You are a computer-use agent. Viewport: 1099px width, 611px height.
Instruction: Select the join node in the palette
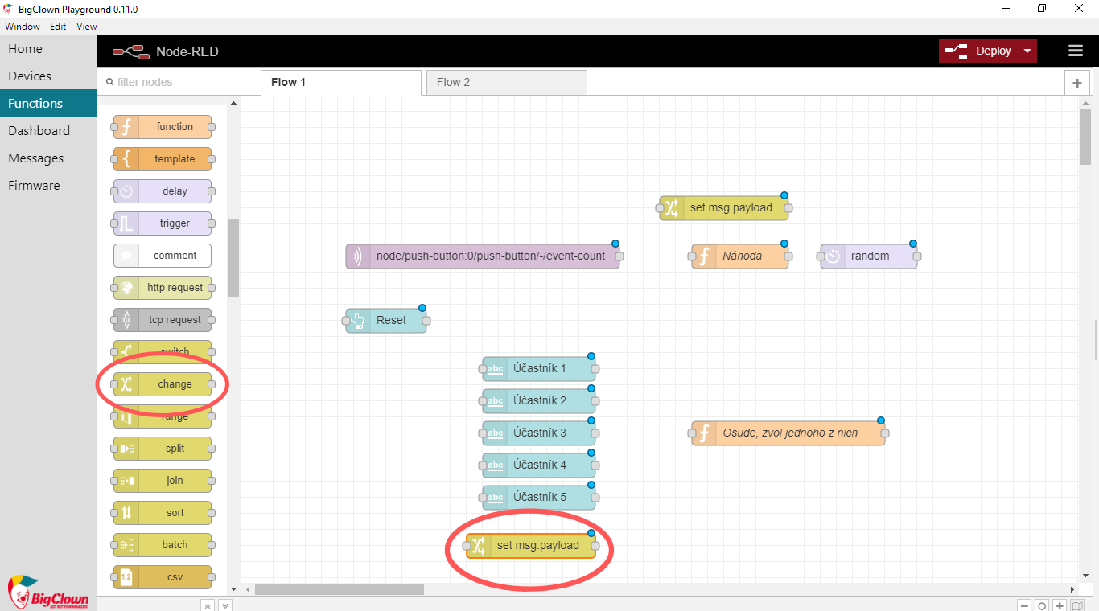[163, 481]
